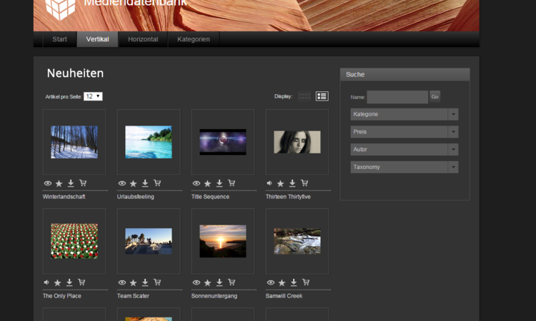Download the Title Sequence item

219,183
